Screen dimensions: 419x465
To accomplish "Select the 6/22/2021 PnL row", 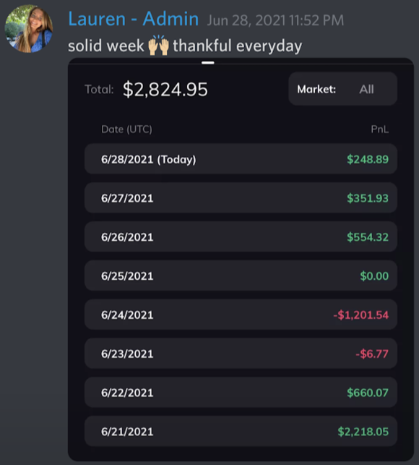I will pyautogui.click(x=241, y=393).
